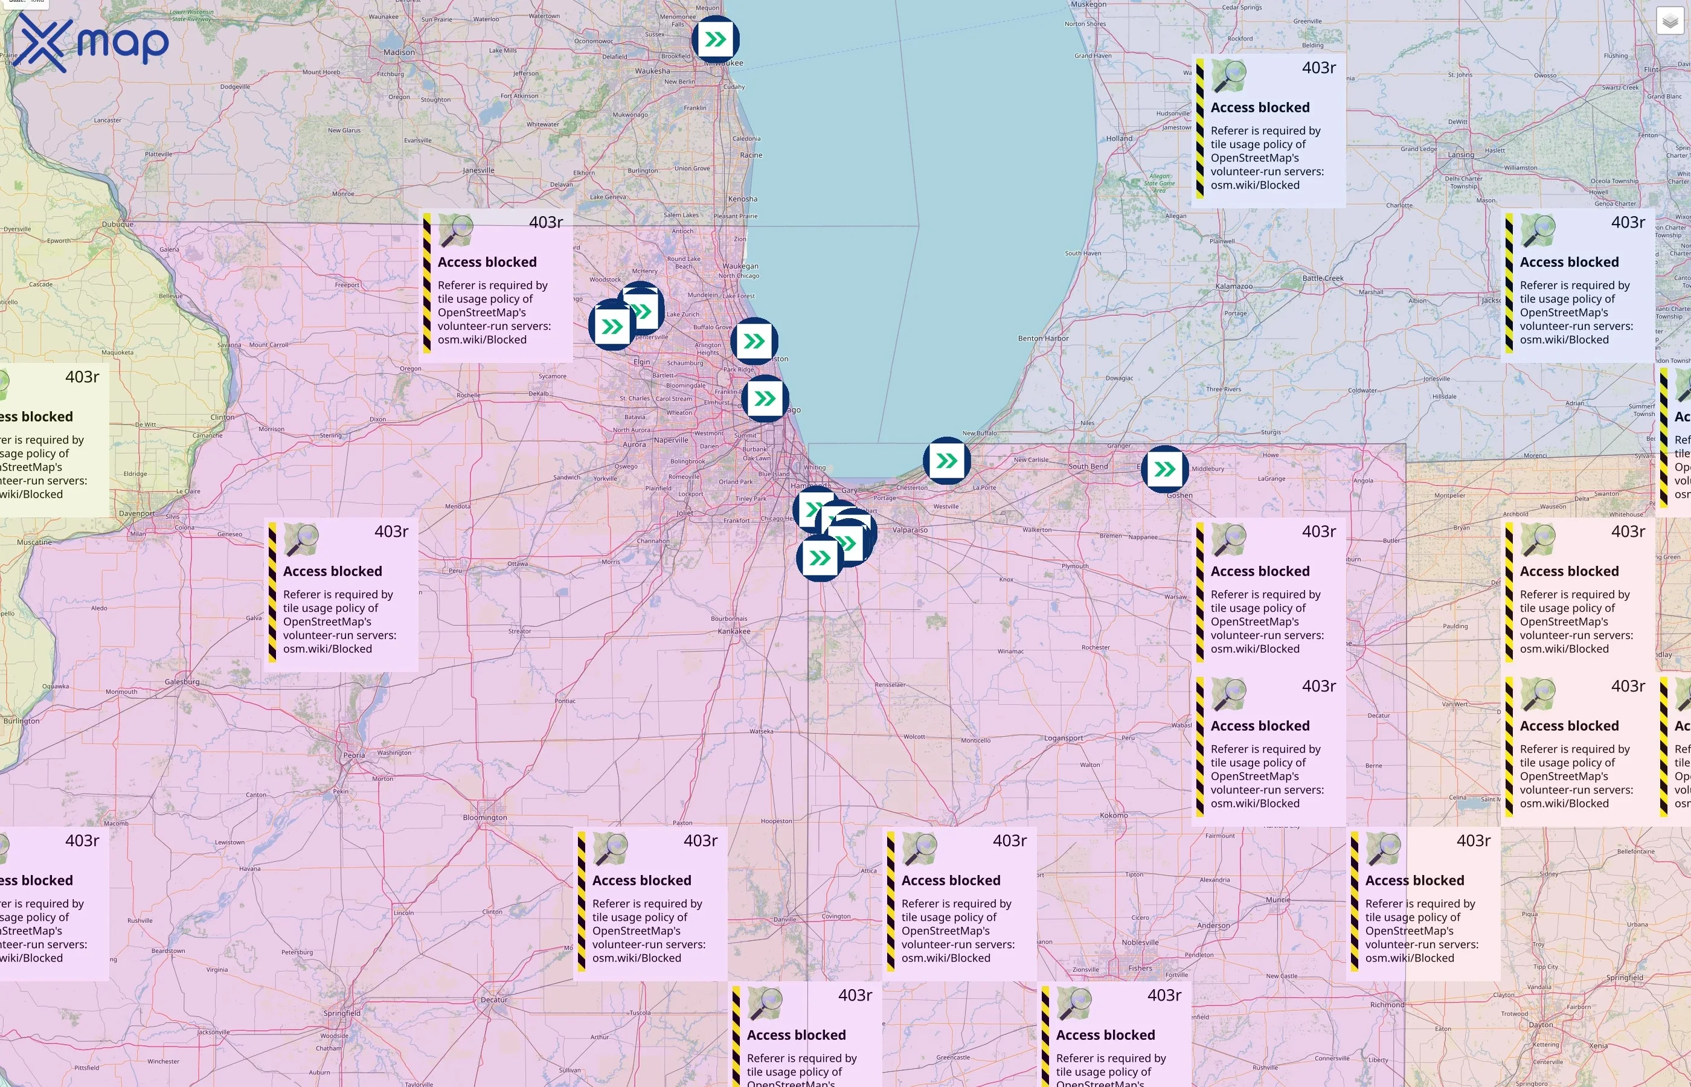
Task: Select the marker left of Carpentersville
Action: 612,325
